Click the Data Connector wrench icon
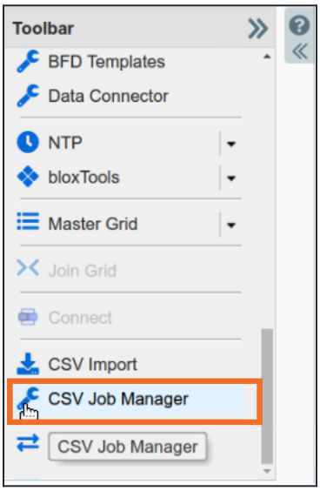Screen dimensions: 320x491 [x=28, y=96]
